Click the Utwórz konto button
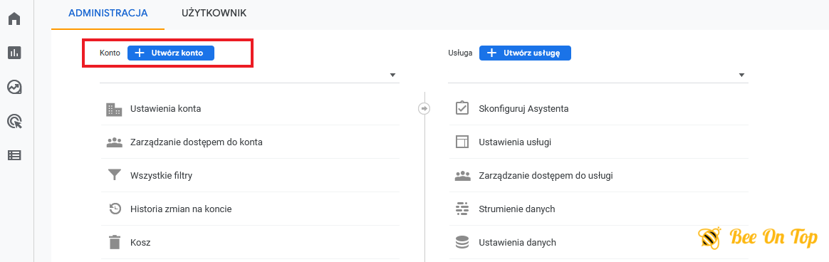This screenshot has width=829, height=262. click(x=171, y=53)
